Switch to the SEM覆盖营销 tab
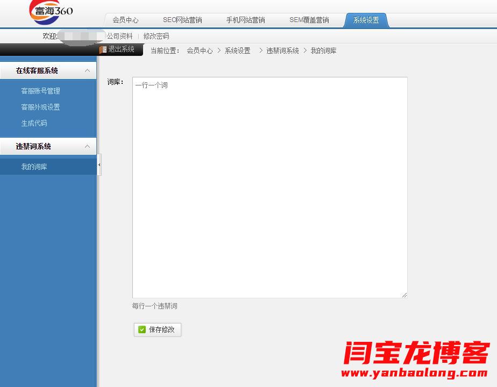 point(309,20)
